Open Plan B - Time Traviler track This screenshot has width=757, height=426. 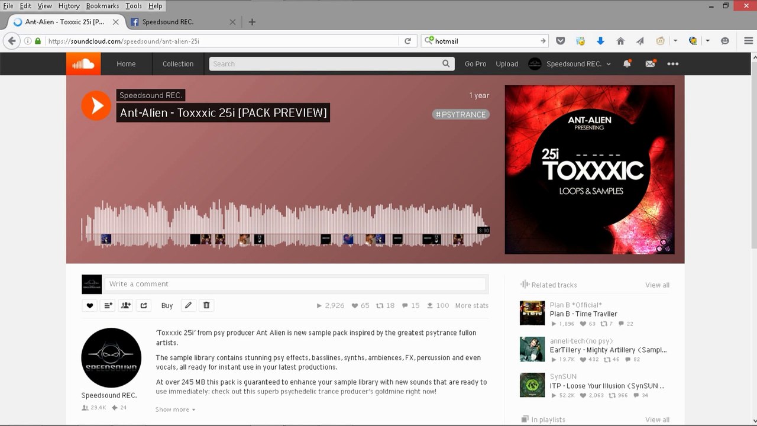point(583,314)
